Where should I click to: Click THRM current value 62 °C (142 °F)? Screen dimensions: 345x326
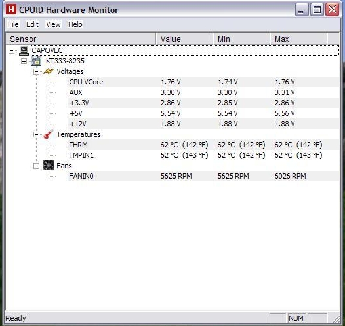tap(184, 145)
